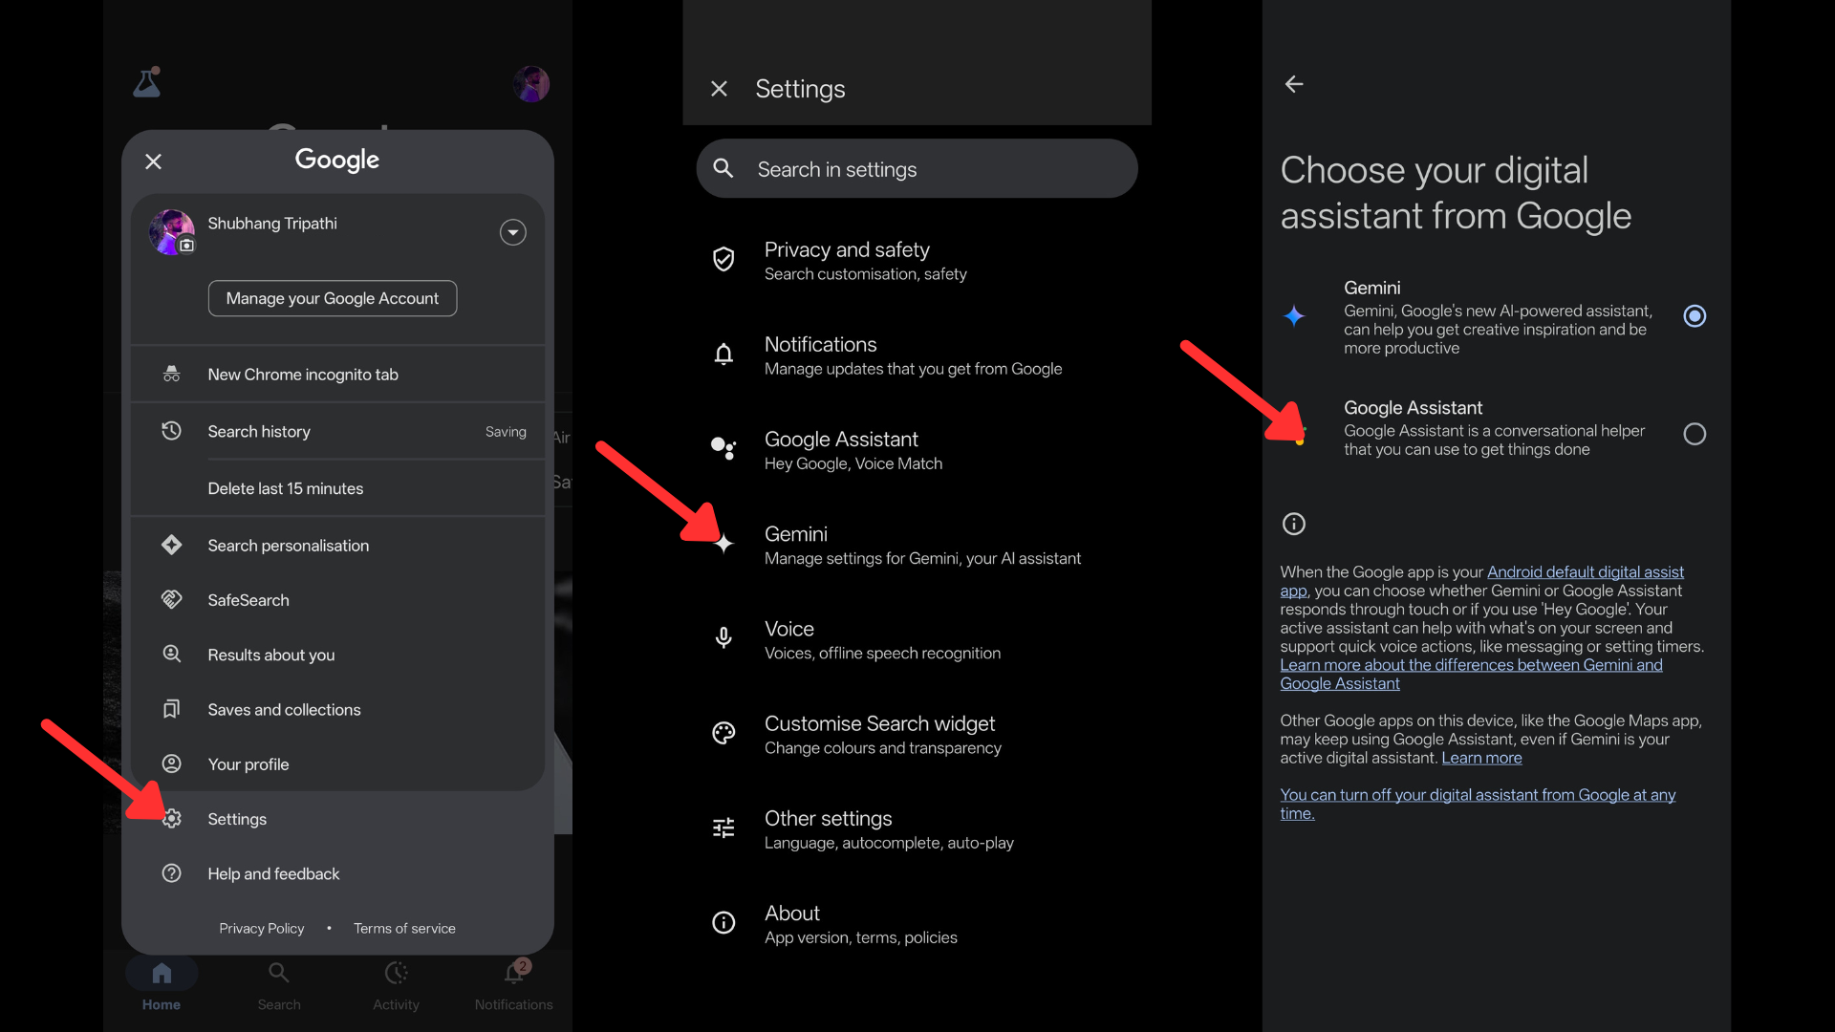Viewport: 1835px width, 1032px height.
Task: Click the Help question mark icon
Action: tap(172, 873)
